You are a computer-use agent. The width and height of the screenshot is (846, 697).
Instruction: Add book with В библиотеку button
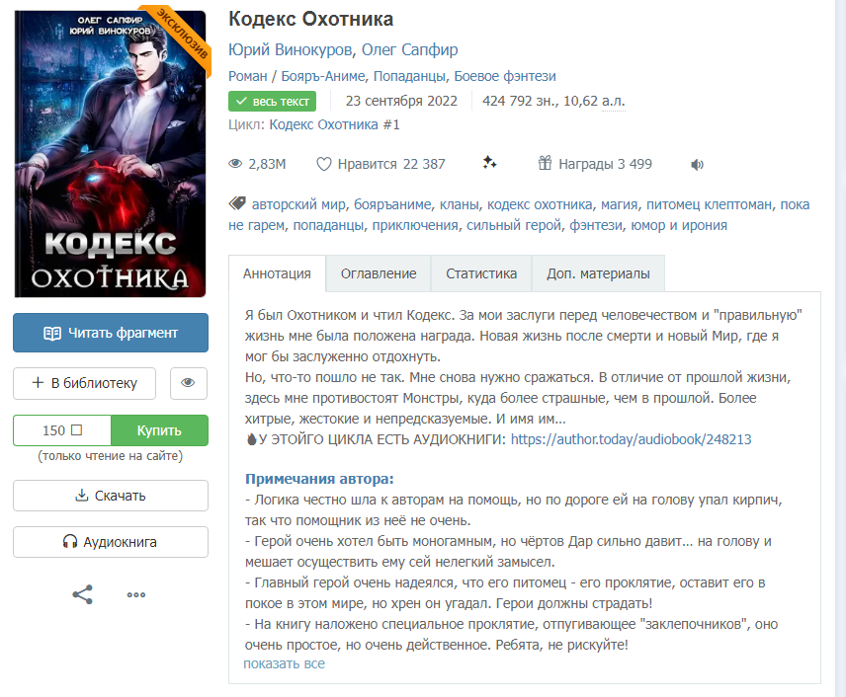(x=85, y=383)
